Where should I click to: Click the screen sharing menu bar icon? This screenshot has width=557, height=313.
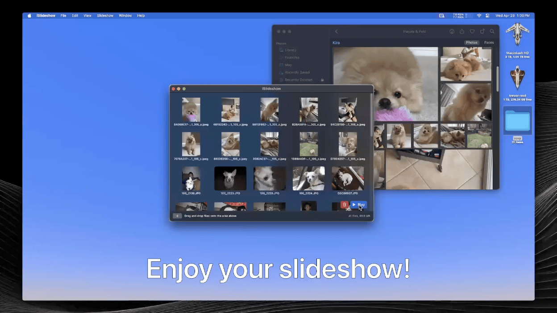click(441, 16)
